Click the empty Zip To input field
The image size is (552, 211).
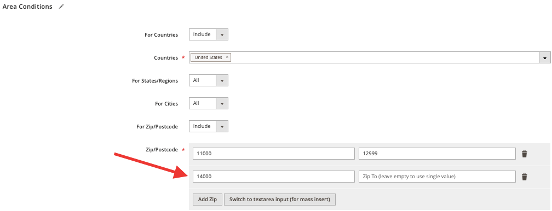pyautogui.click(x=437, y=177)
